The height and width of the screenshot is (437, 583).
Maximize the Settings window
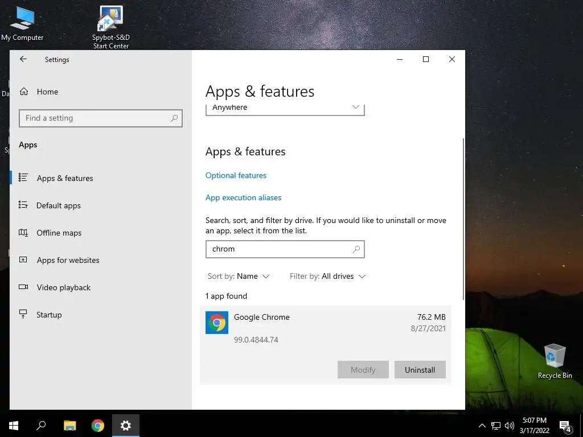click(x=426, y=59)
